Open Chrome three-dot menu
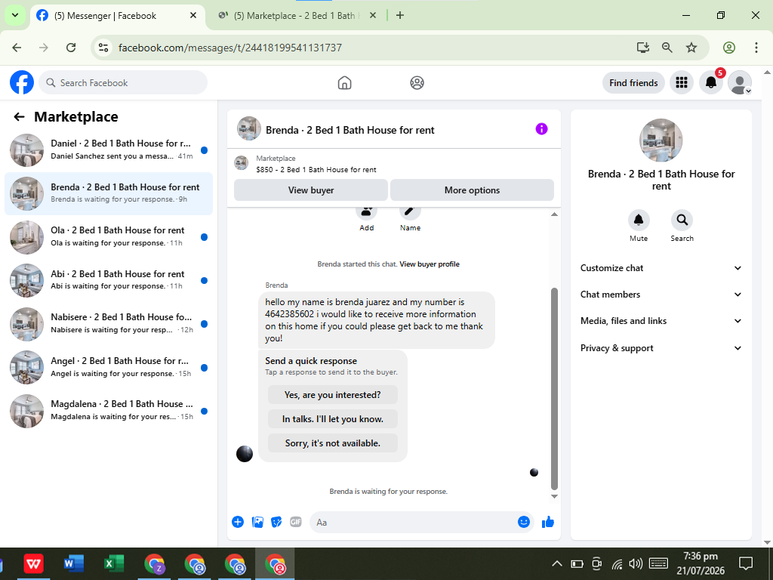 click(756, 48)
